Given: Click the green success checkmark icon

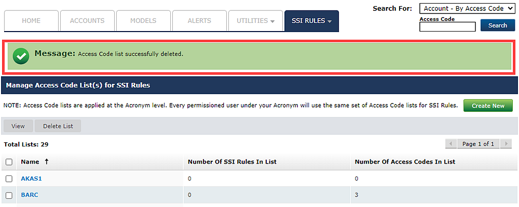Looking at the screenshot, I should 21,56.
